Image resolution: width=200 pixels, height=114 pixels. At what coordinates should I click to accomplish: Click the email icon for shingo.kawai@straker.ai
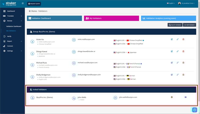tap(74, 52)
